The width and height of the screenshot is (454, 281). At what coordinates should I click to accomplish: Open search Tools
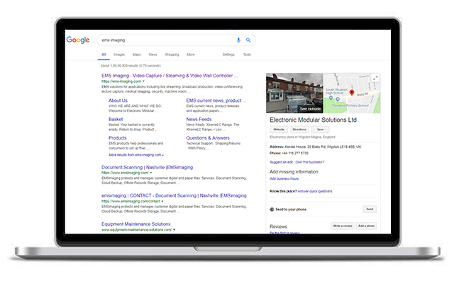(x=247, y=55)
